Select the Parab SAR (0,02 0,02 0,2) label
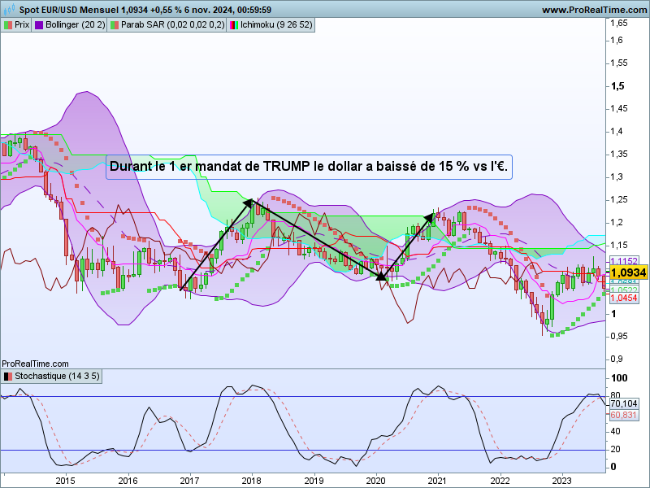Viewport: 650px width, 488px height. tap(167, 25)
